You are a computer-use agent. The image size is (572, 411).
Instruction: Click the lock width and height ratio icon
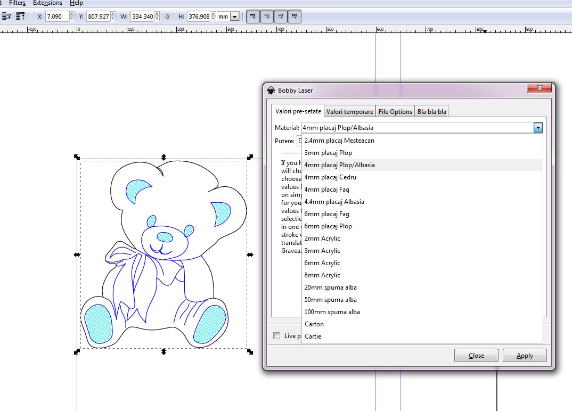(x=167, y=17)
